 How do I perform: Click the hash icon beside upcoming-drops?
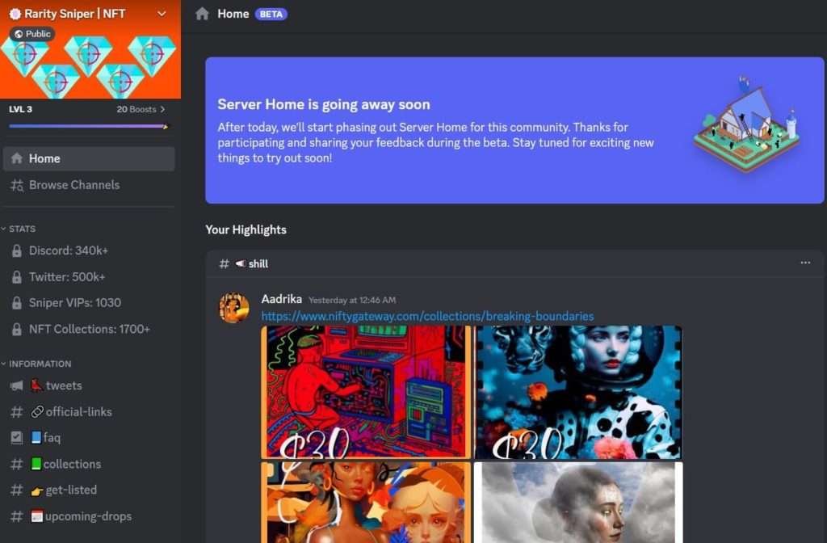click(x=17, y=516)
